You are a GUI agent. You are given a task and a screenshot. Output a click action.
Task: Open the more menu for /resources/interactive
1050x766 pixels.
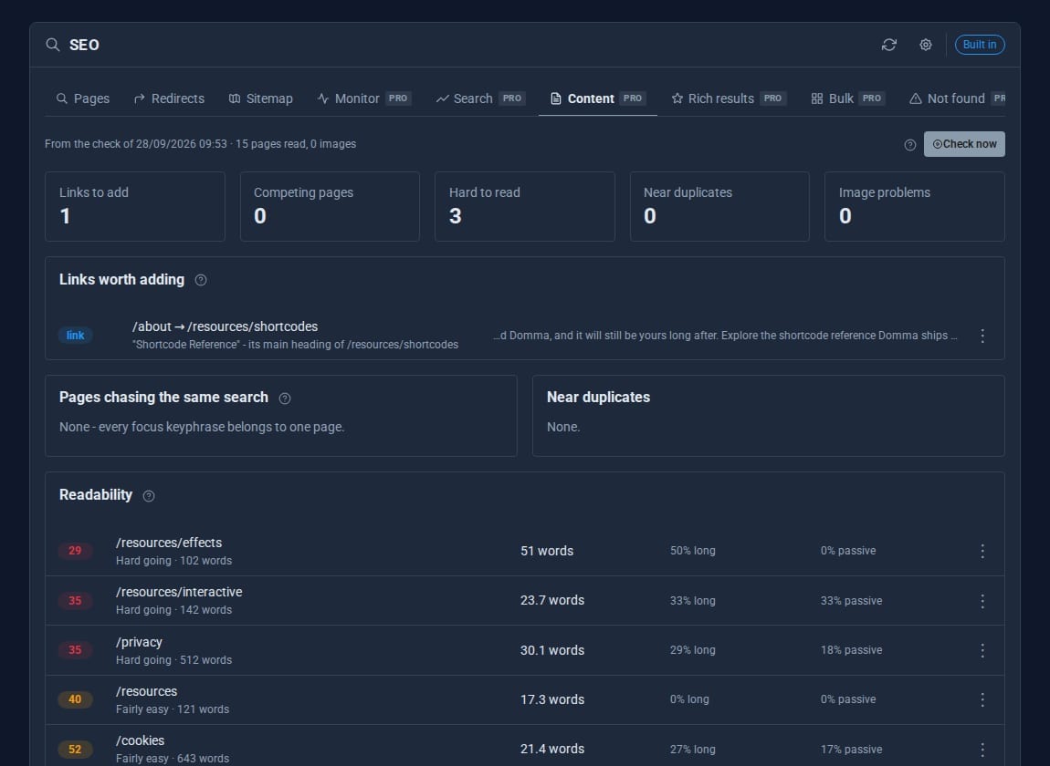coord(982,601)
